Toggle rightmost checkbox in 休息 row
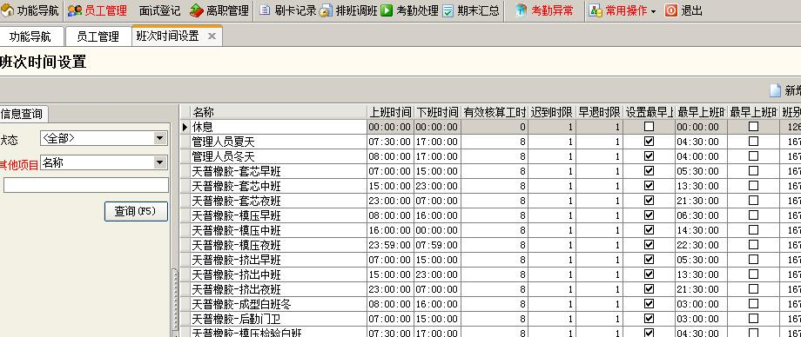This screenshot has width=801, height=337. 753,127
